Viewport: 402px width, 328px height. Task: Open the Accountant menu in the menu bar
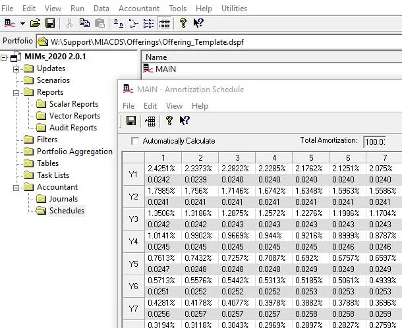pyautogui.click(x=138, y=9)
